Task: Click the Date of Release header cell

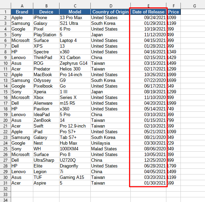Action: click(149, 12)
